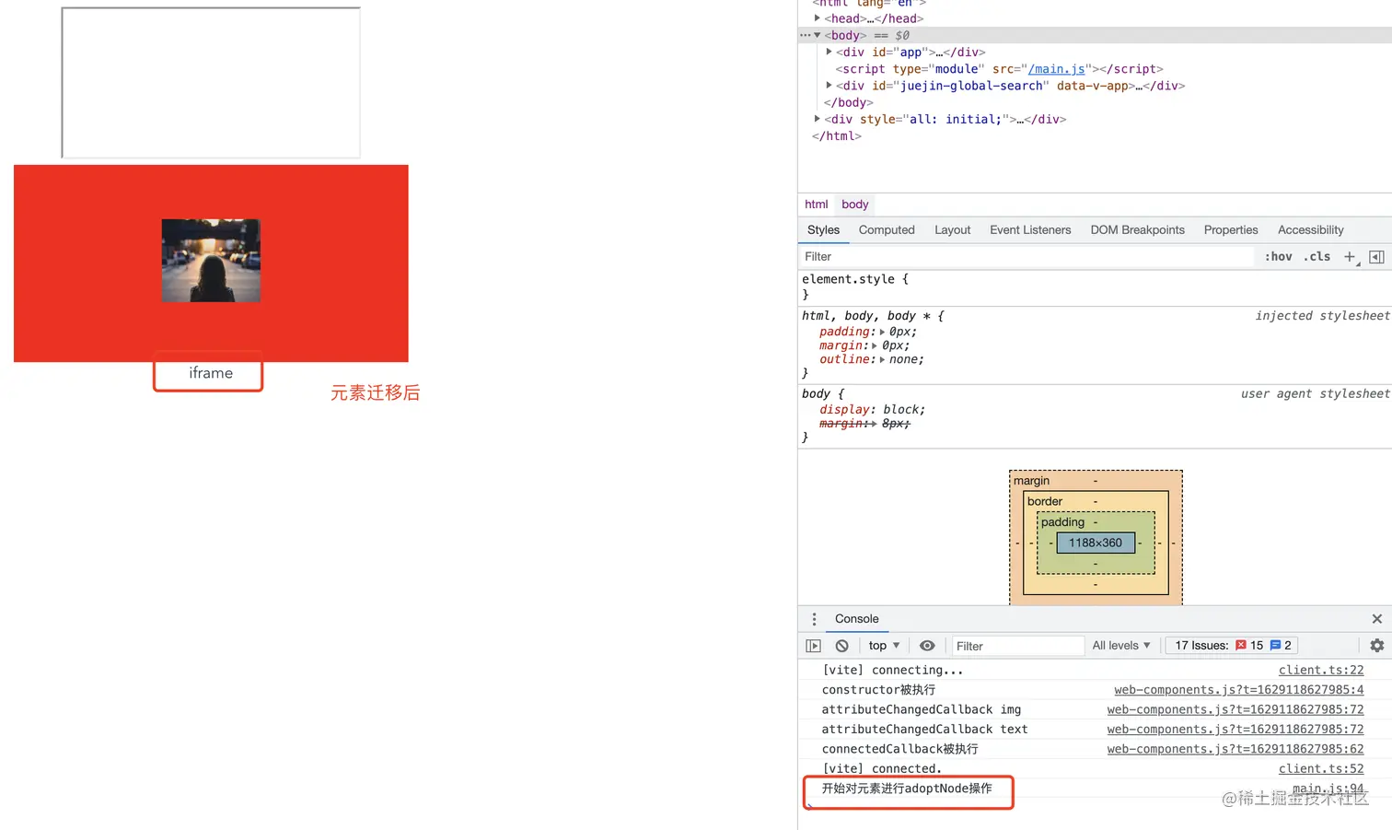Focus the Console Filter input field

tap(1016, 646)
